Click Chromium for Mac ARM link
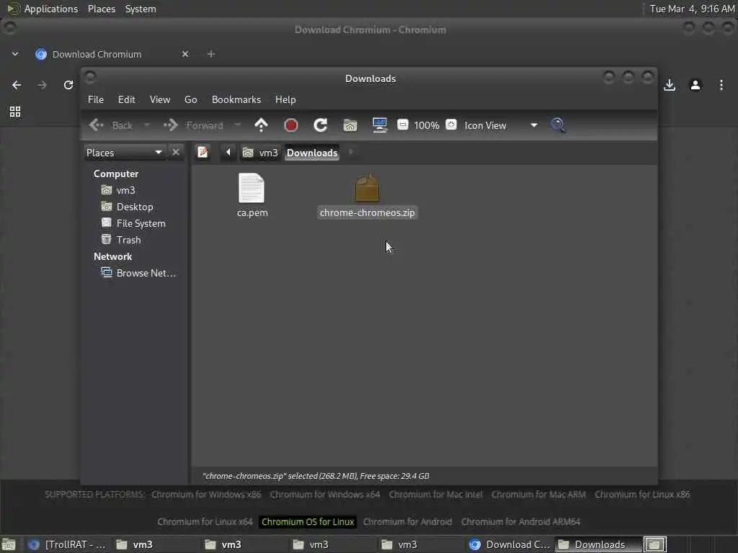The width and height of the screenshot is (738, 553). (538, 494)
